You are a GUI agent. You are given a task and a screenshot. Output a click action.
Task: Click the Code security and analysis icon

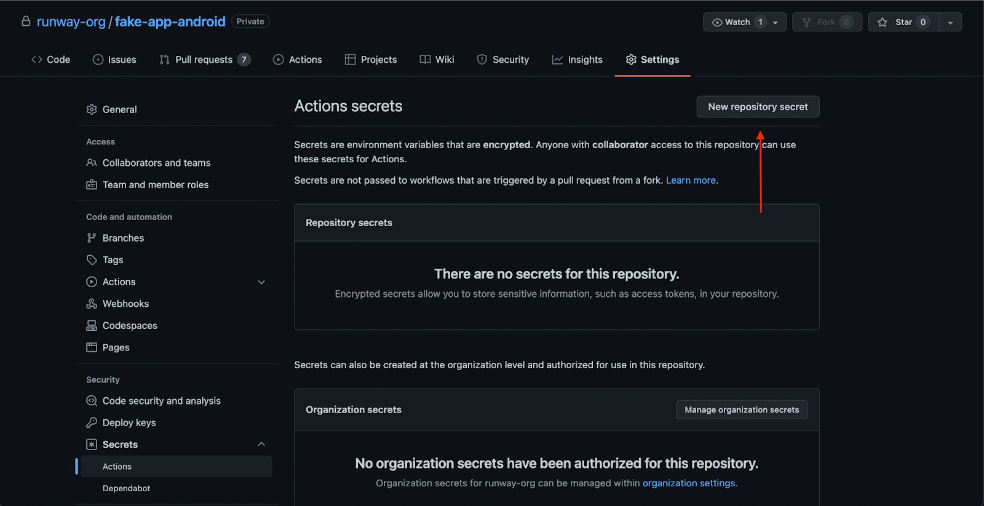(x=92, y=401)
